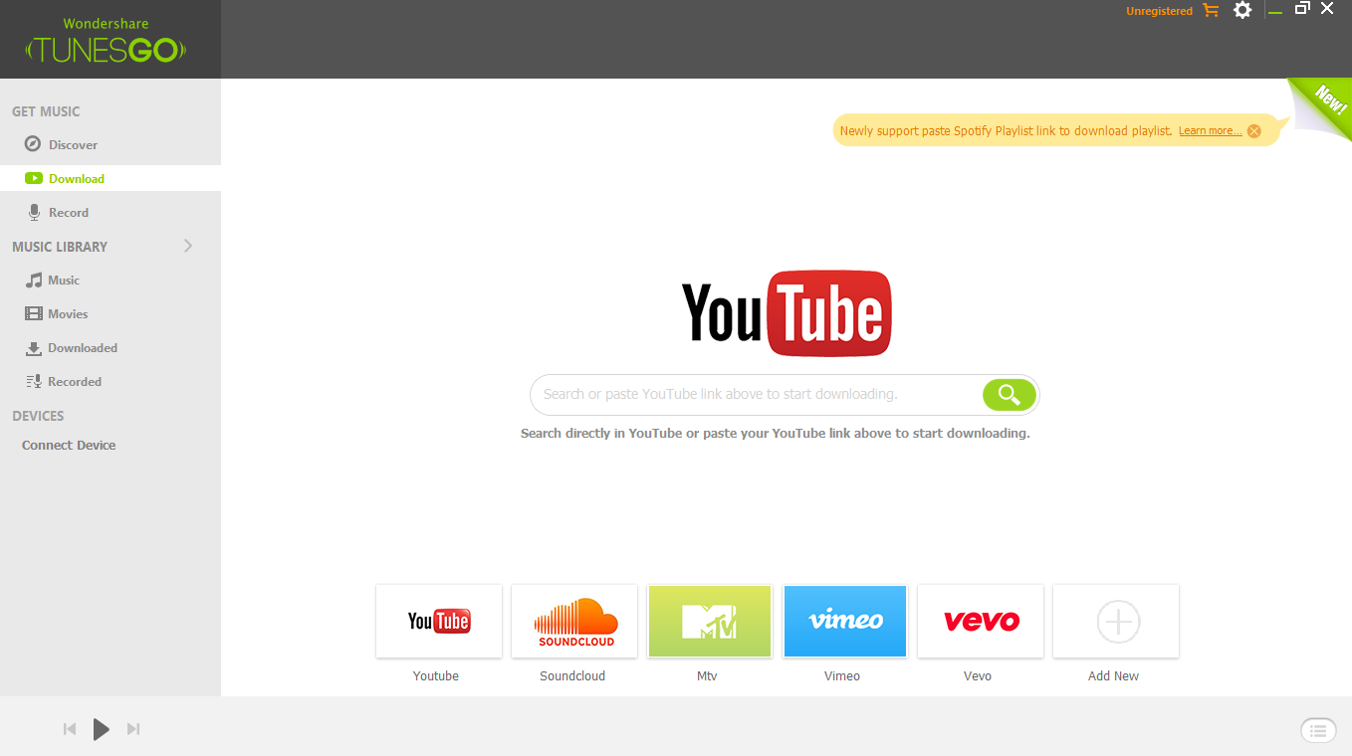Close the TunesGo window

click(x=1327, y=9)
